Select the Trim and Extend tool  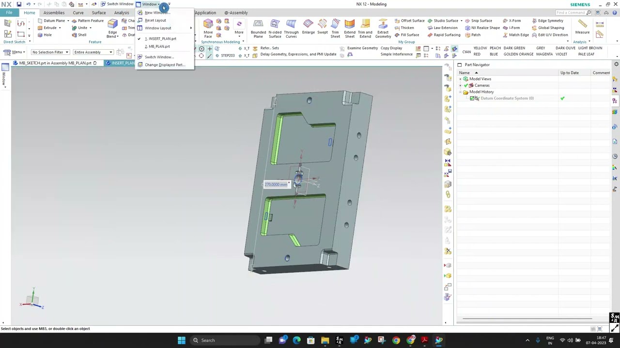click(365, 29)
